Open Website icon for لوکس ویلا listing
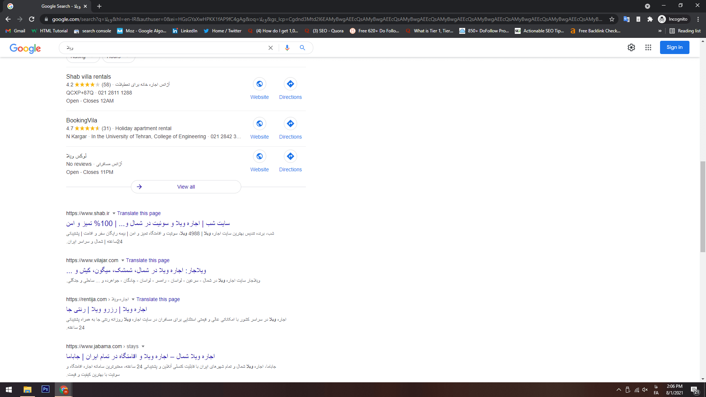This screenshot has width=706, height=397. (260, 156)
